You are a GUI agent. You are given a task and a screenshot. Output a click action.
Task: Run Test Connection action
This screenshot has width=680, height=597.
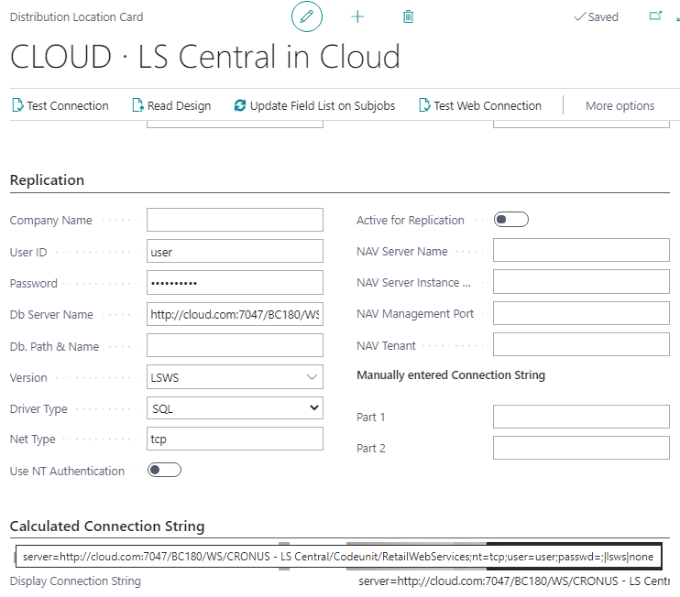pos(60,106)
